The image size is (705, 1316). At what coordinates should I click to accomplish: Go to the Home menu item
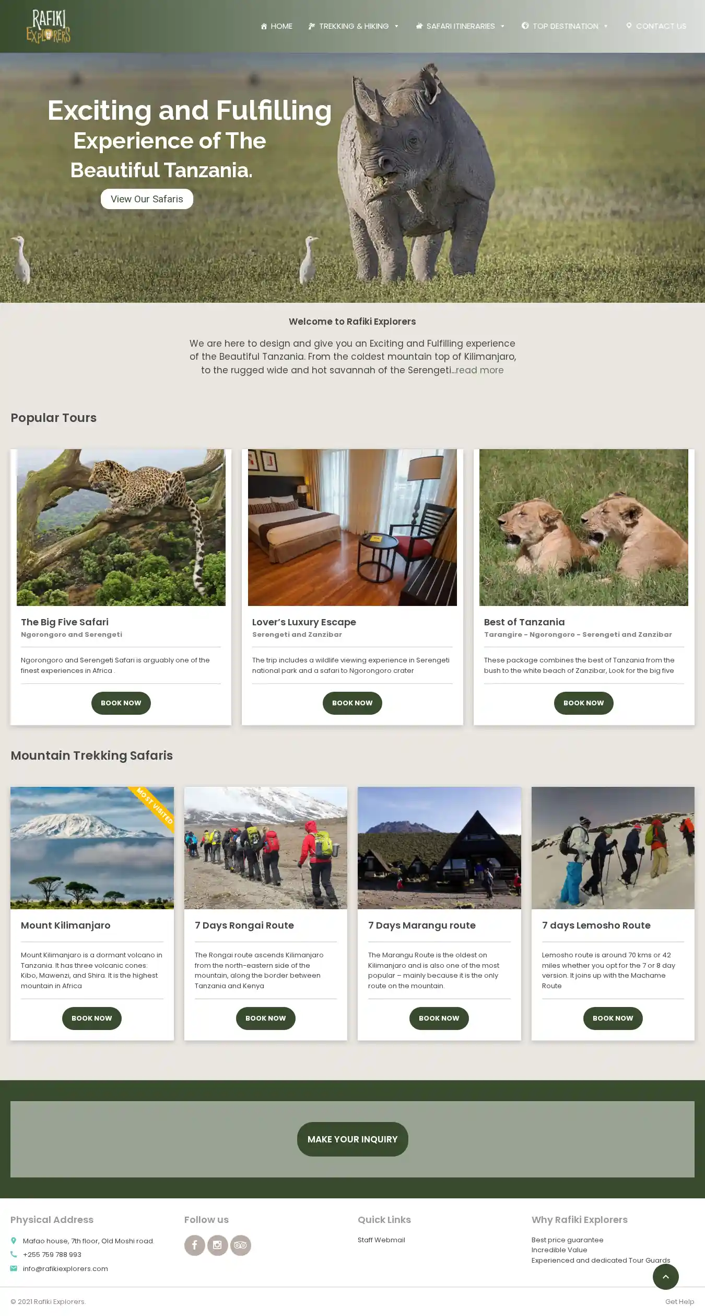276,26
